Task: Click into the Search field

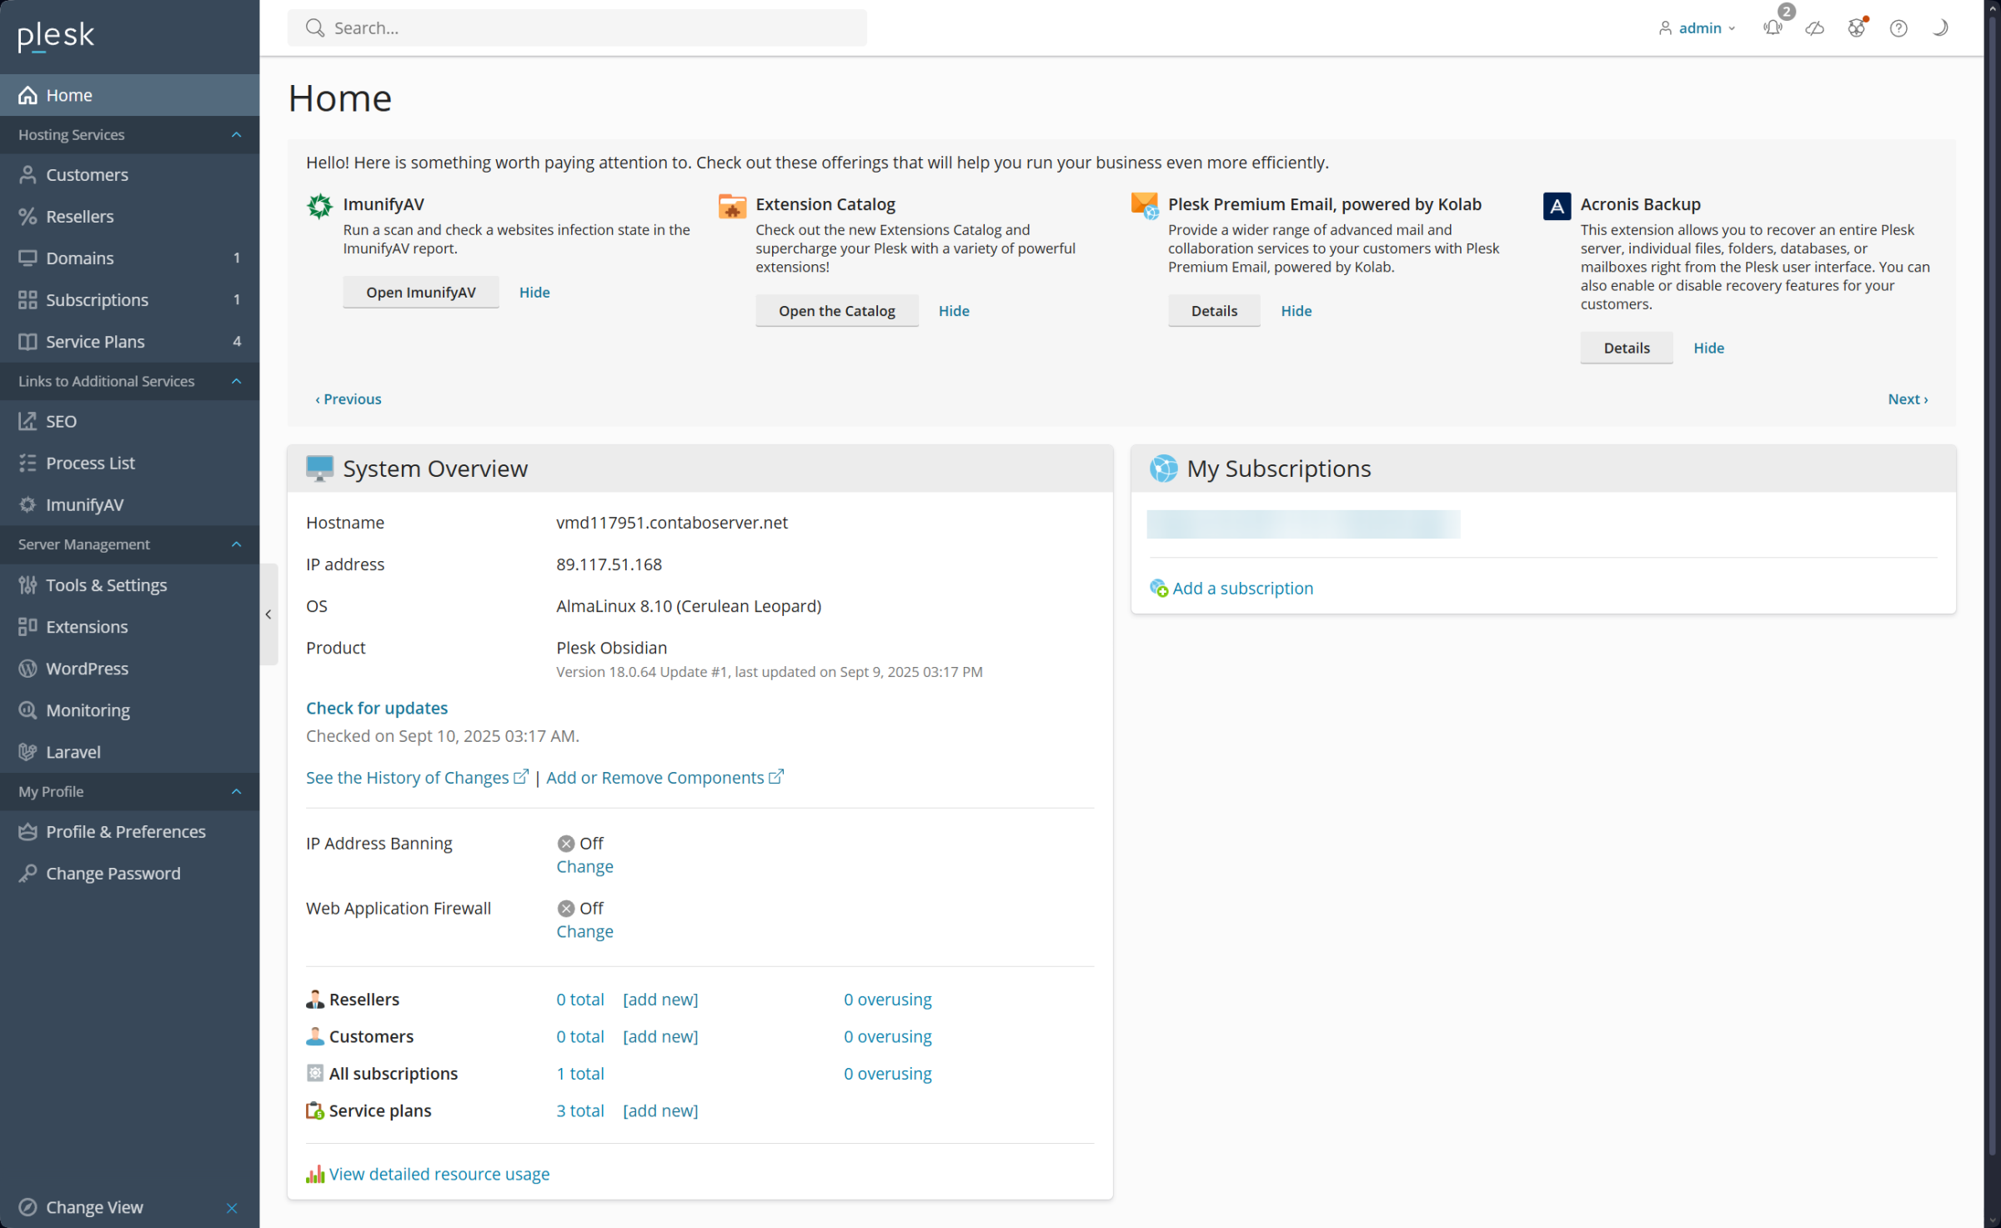Action: (x=577, y=28)
